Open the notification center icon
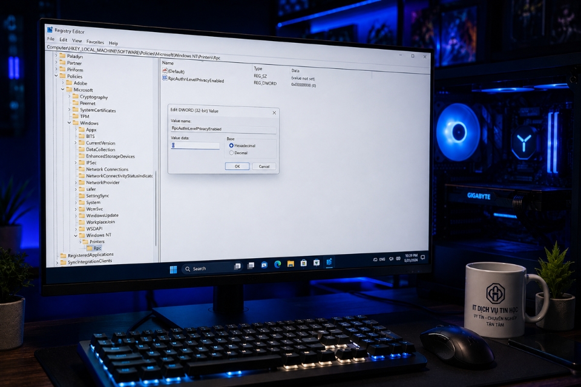The height and width of the screenshot is (387, 581). (x=423, y=257)
